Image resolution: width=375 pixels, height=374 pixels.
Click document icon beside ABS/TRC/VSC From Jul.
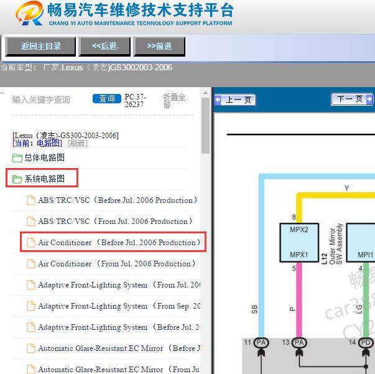(x=31, y=222)
